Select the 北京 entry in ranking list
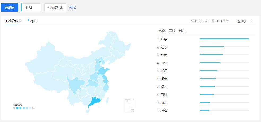The image size is (261, 122). click(x=164, y=55)
